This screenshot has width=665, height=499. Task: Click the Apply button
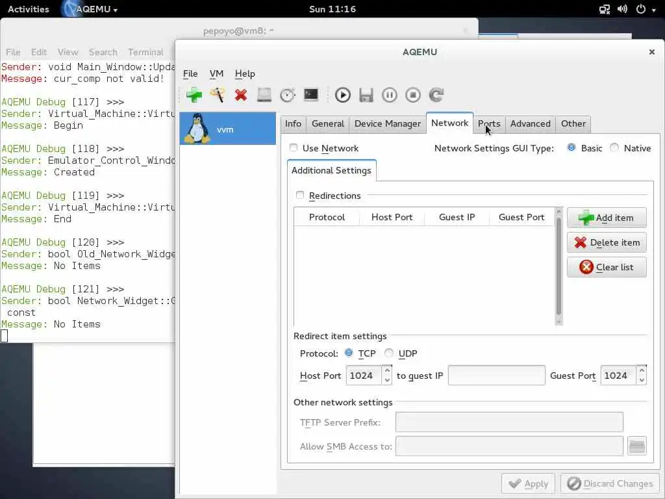(x=528, y=483)
